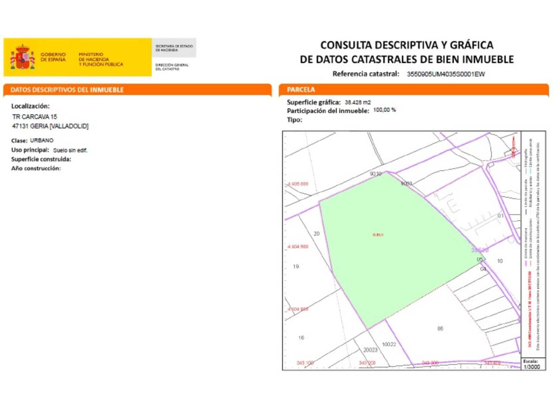Click parcel label '20023' on the map

[370, 350]
